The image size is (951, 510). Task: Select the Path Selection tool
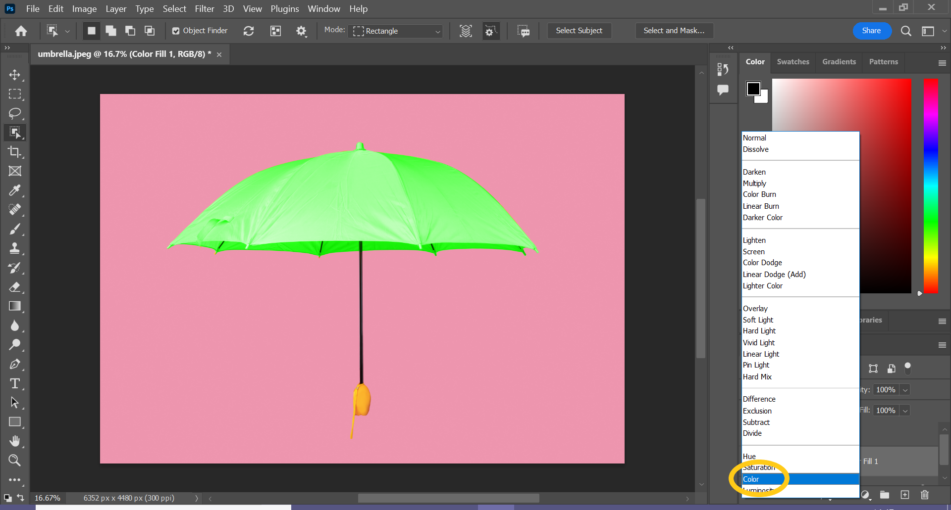point(15,403)
